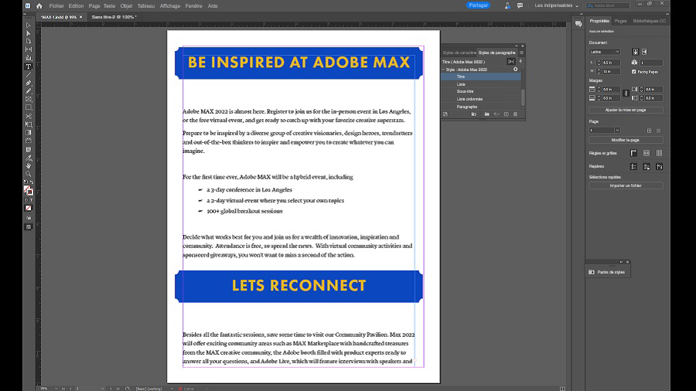Set landscape page orientation
This screenshot has height=391, width=696.
pos(644,52)
